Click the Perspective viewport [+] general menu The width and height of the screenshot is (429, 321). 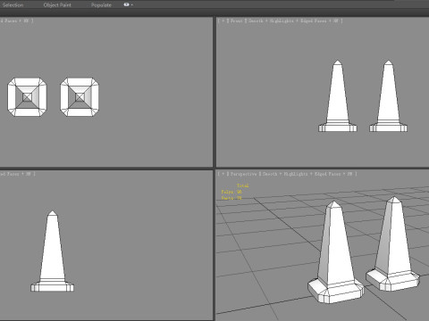tap(223, 174)
